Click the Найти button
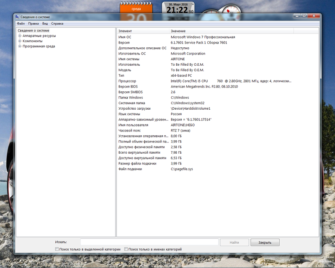This screenshot has height=268, width=335. pos(234,242)
